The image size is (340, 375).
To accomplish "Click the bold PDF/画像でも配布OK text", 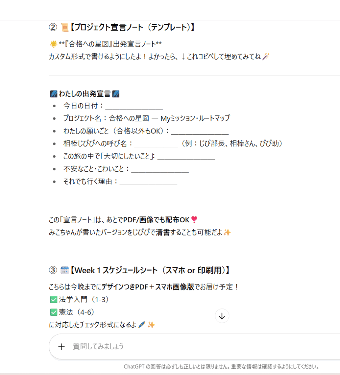I will [156, 220].
